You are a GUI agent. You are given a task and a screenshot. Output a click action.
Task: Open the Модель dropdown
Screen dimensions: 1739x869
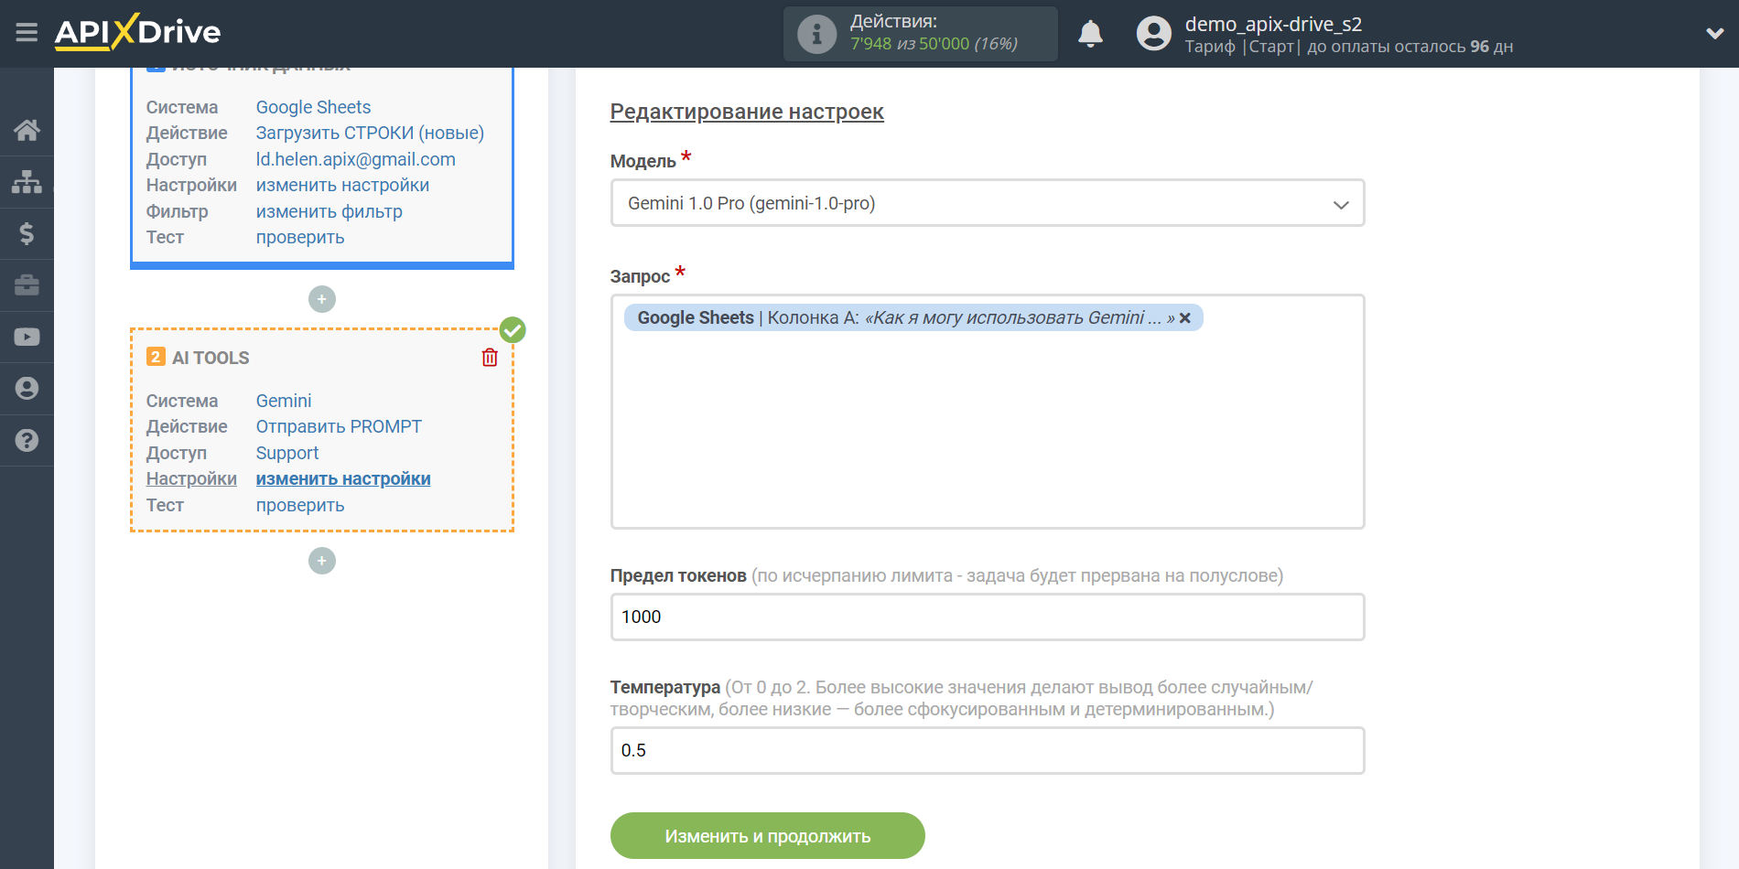[x=988, y=203]
